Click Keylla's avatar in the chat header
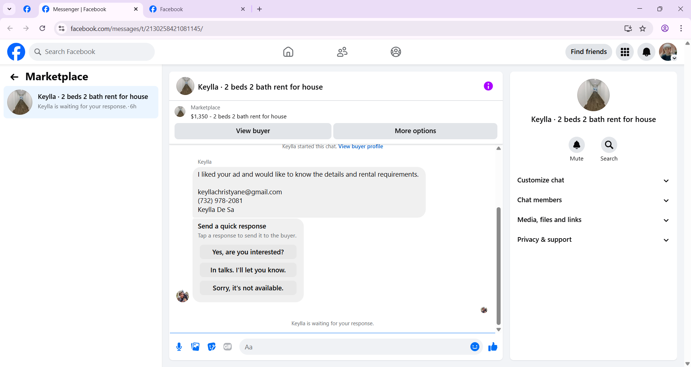Image resolution: width=691 pixels, height=367 pixels. 185,86
